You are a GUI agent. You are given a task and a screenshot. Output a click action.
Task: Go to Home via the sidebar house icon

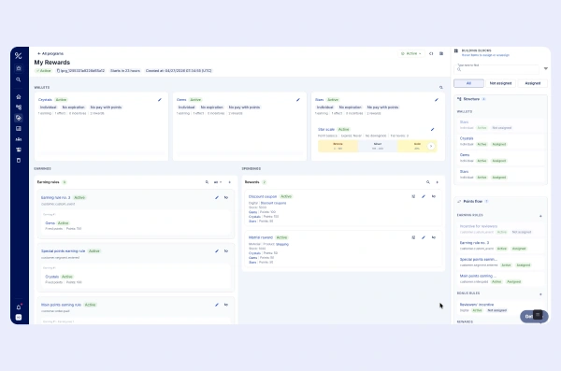[x=19, y=96]
